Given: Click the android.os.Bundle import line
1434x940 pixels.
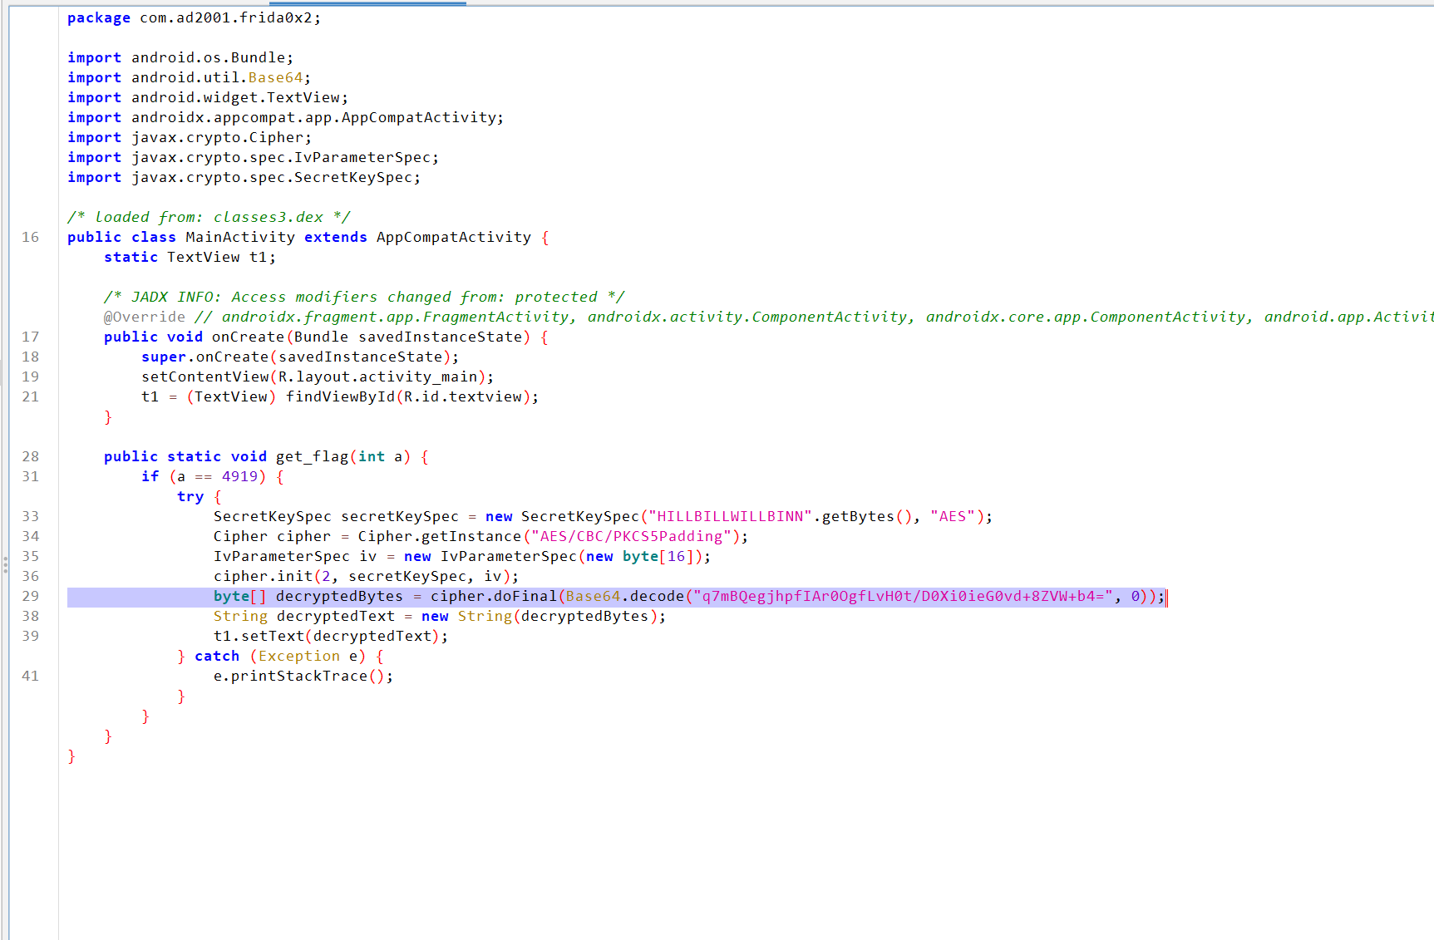Looking at the screenshot, I should pyautogui.click(x=180, y=57).
